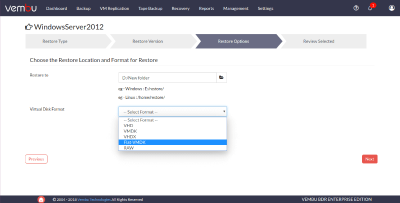This screenshot has width=400, height=203.
Task: Go to the Review Selected step
Action: click(323, 41)
